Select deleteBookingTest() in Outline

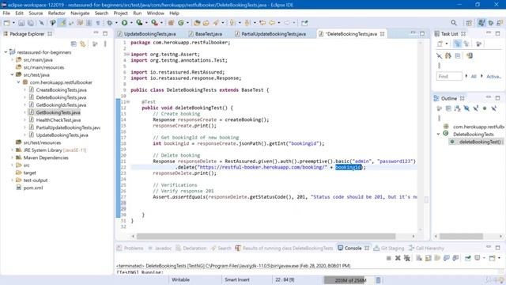pos(480,142)
